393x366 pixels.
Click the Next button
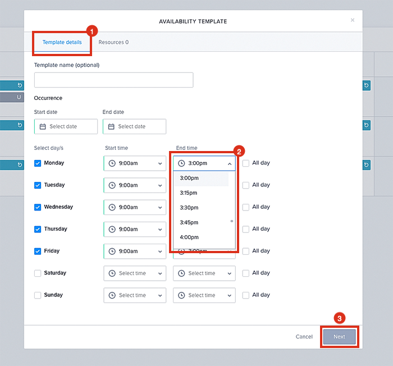(x=339, y=337)
